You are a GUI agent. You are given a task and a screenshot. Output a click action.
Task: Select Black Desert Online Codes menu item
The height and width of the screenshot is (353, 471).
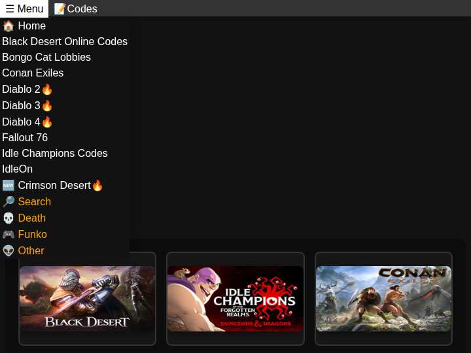65,42
